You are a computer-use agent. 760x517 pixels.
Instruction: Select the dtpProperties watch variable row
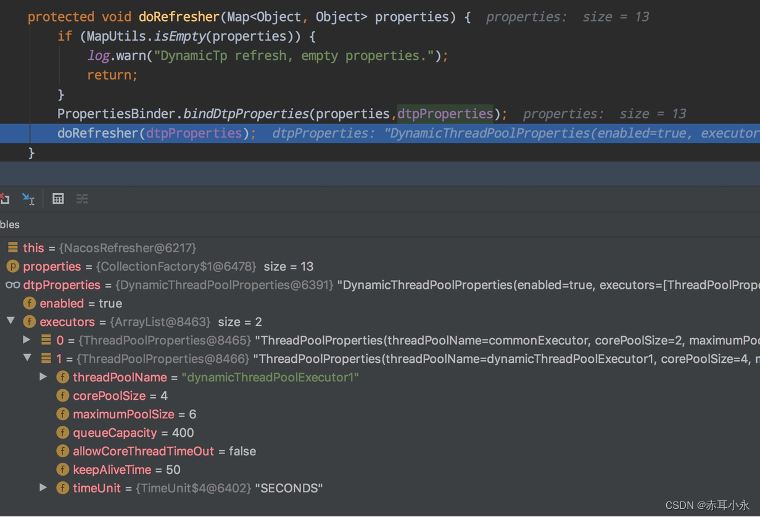tap(380, 285)
